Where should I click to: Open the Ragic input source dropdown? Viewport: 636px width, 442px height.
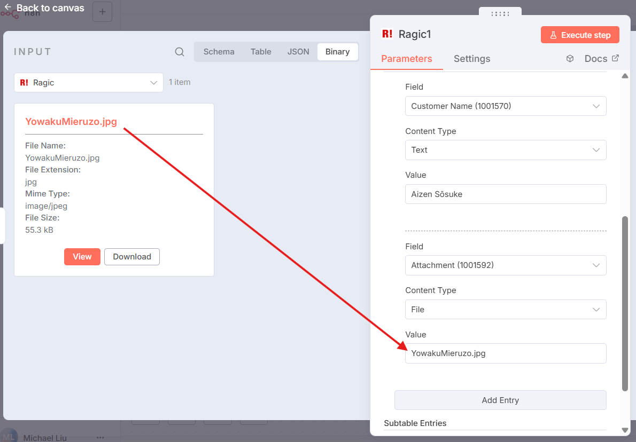[89, 83]
